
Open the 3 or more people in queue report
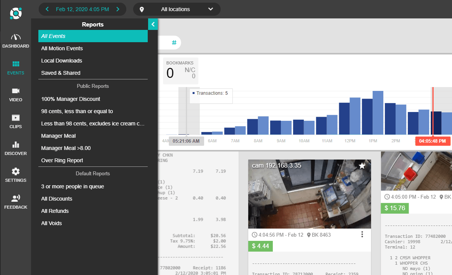[x=93, y=186]
